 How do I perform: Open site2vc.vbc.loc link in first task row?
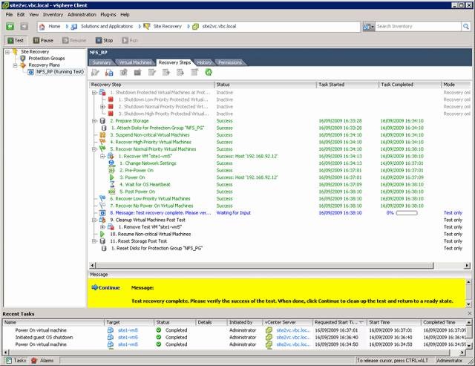click(293, 330)
